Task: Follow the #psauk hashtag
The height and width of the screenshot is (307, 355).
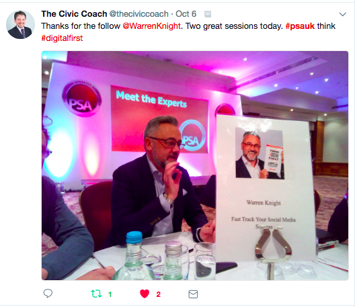Action: click(300, 26)
